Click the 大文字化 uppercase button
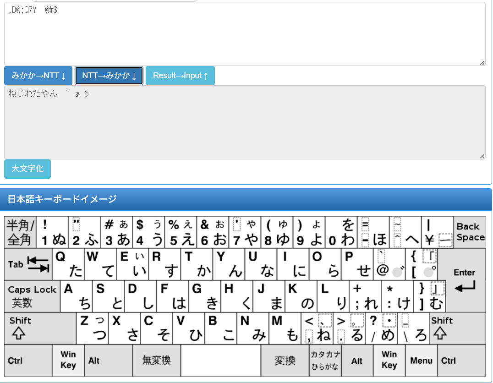The width and height of the screenshot is (493, 383). (x=27, y=169)
